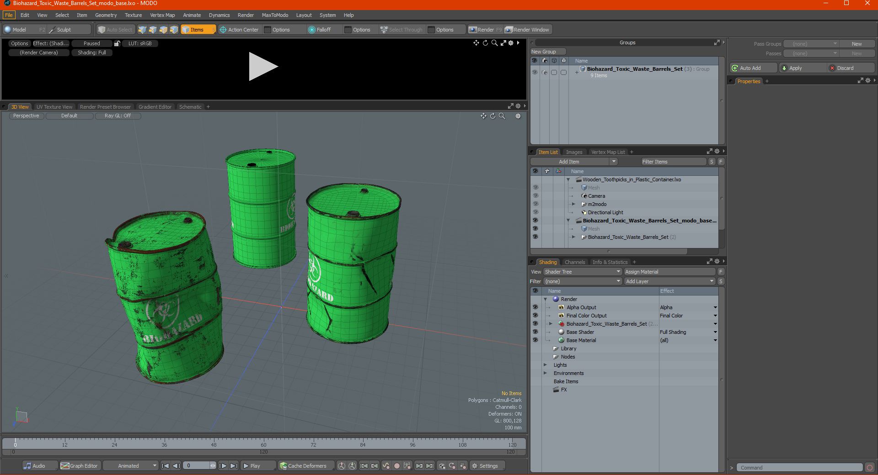The height and width of the screenshot is (475, 878).
Task: Toggle Biohazard group visibility in Groups panel
Action: click(535, 72)
